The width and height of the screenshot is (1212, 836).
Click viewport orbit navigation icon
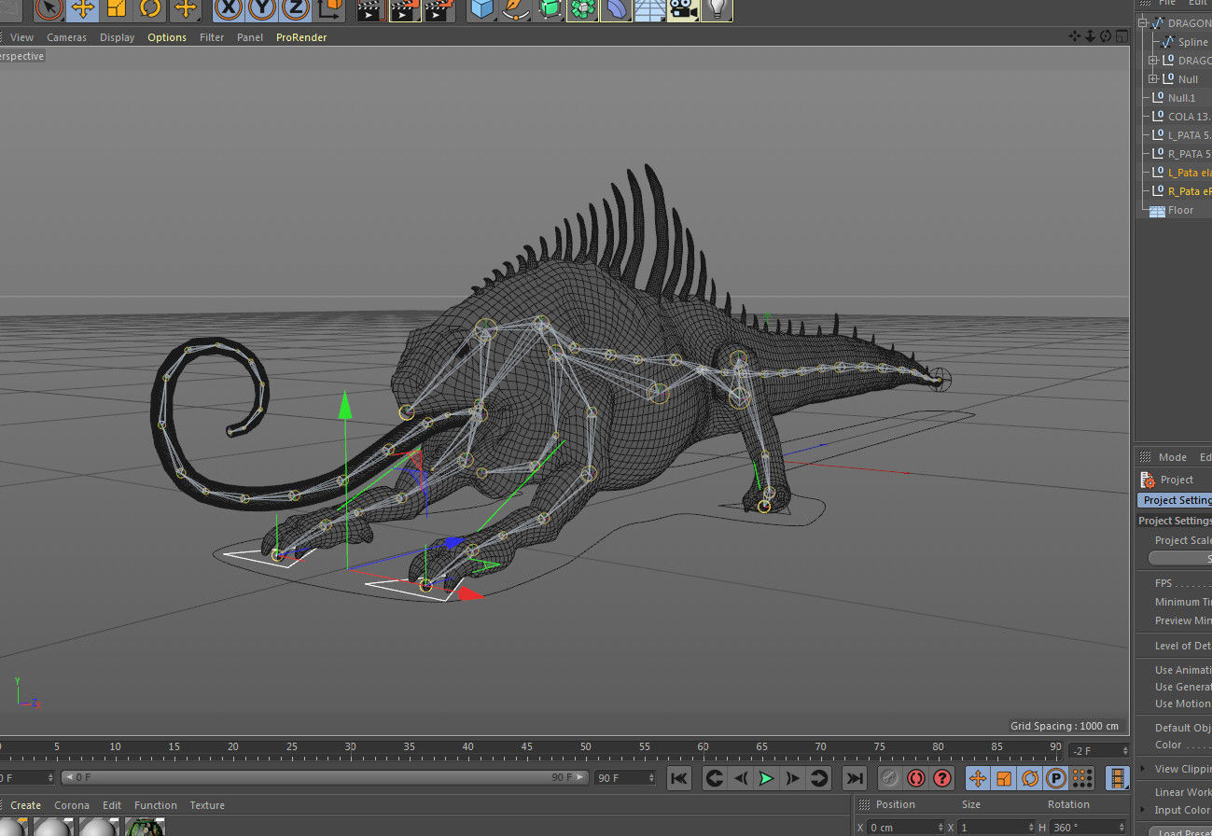(1106, 36)
